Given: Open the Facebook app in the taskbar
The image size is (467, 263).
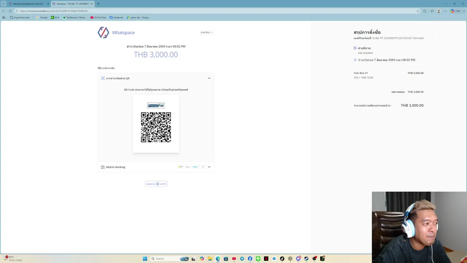Looking at the screenshot, I should pyautogui.click(x=250, y=259).
